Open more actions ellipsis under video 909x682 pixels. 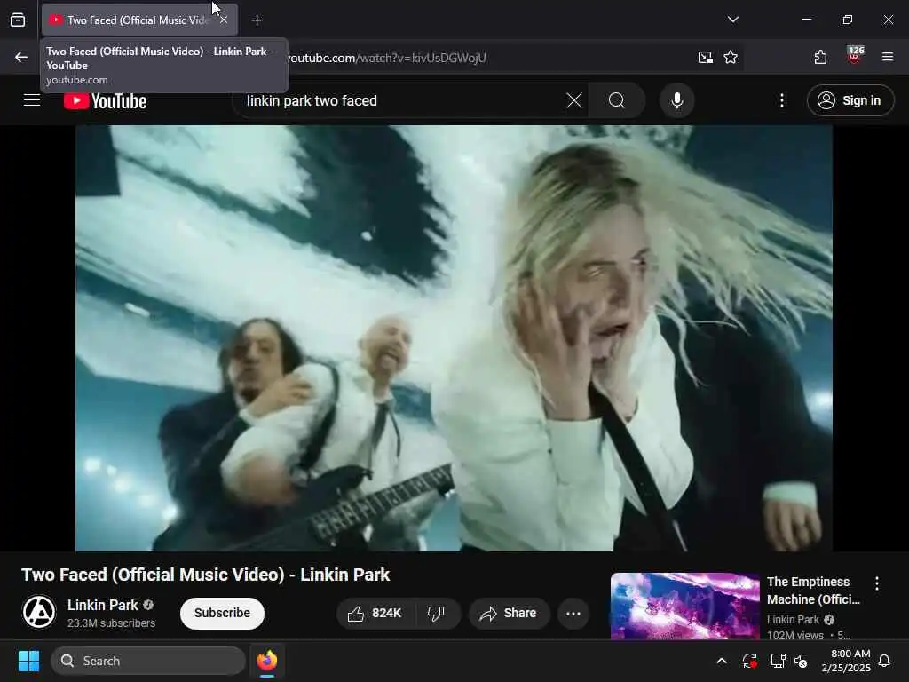click(x=573, y=613)
